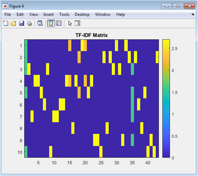
Task: Open the Property Inspector panel icon
Action: pos(78,23)
